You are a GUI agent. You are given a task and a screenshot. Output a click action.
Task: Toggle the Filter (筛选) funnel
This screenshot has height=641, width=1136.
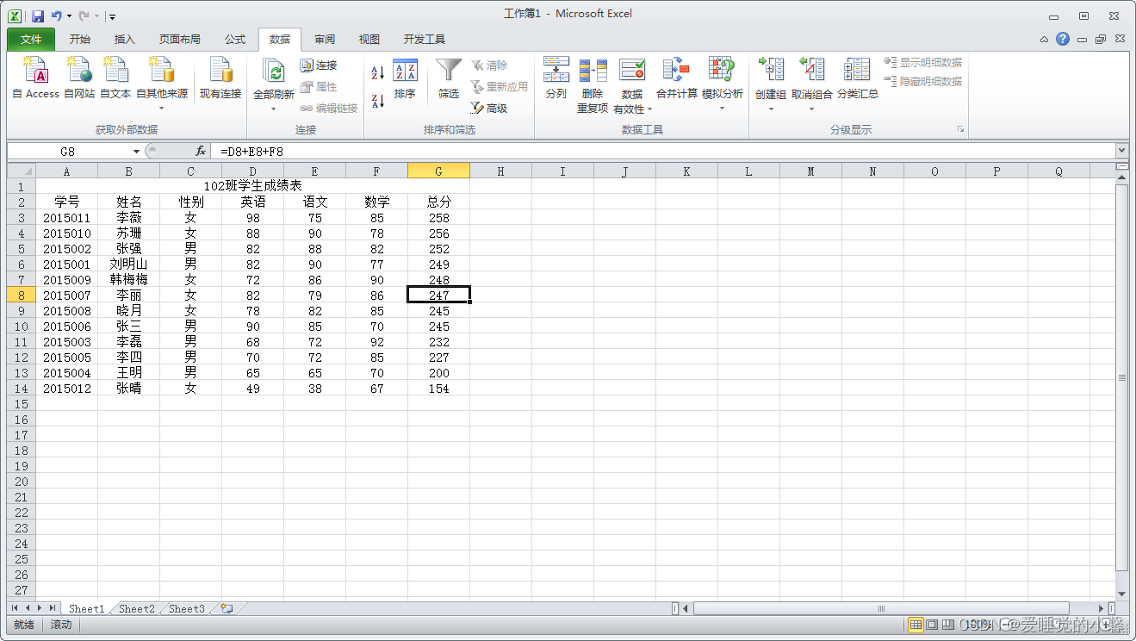(449, 78)
